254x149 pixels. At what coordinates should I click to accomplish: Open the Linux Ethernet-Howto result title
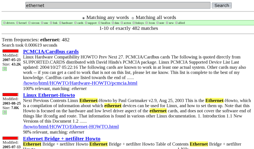[x=49, y=95]
